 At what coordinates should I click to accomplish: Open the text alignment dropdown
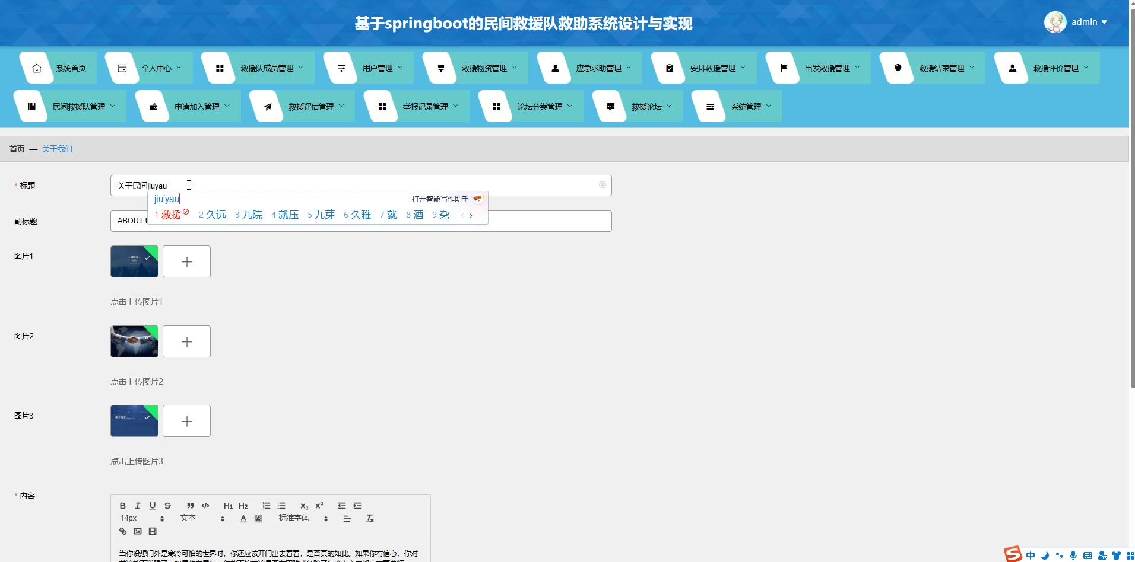point(347,519)
